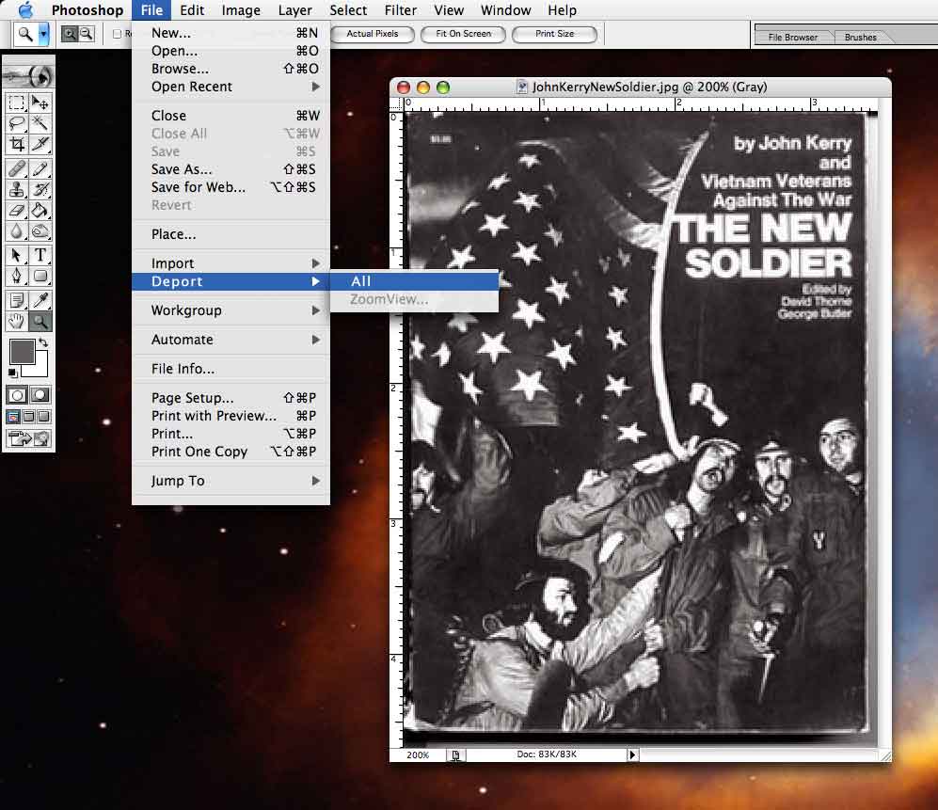Switch to the Brushes tab

[x=860, y=37]
